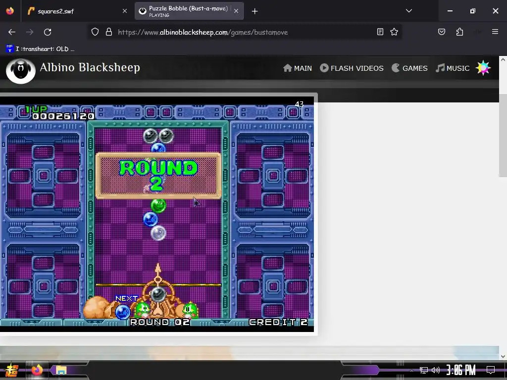Screen dimensions: 507x380
Task: Click the green bubble in playfield
Action: pyautogui.click(x=158, y=205)
